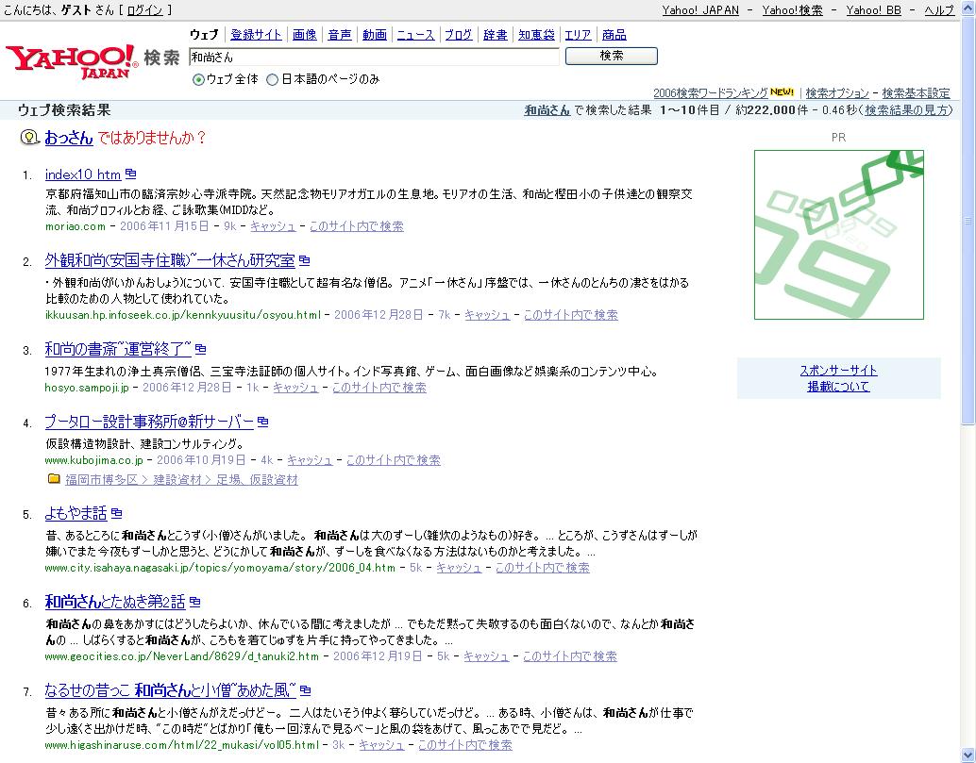Viewport: 976px width, 763px height.
Task: Switch to the 商品 search tab
Action: coord(614,35)
